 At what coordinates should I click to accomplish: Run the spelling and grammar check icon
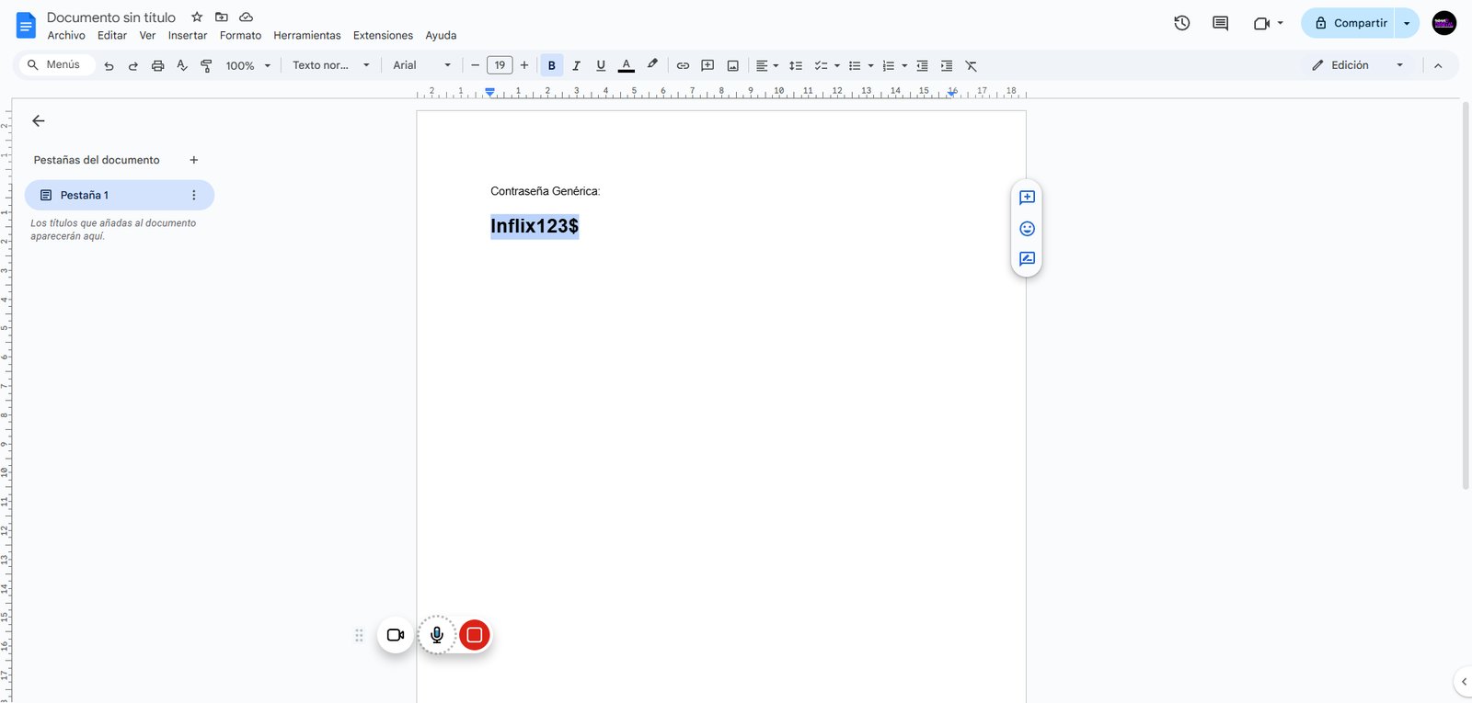coord(182,65)
